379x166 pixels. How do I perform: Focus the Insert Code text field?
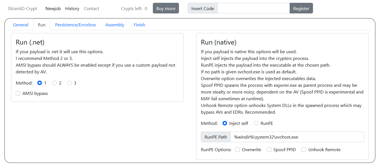pyautogui.click(x=254, y=8)
